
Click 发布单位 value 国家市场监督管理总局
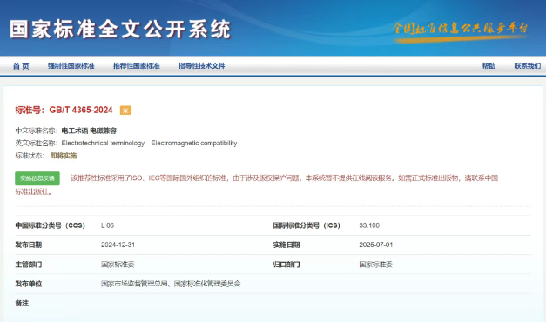[x=134, y=284]
